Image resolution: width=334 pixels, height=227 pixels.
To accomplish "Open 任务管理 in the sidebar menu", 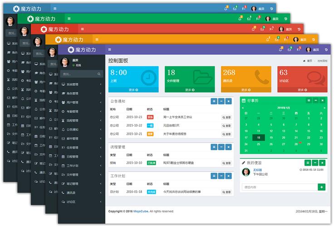I will 82,148.
